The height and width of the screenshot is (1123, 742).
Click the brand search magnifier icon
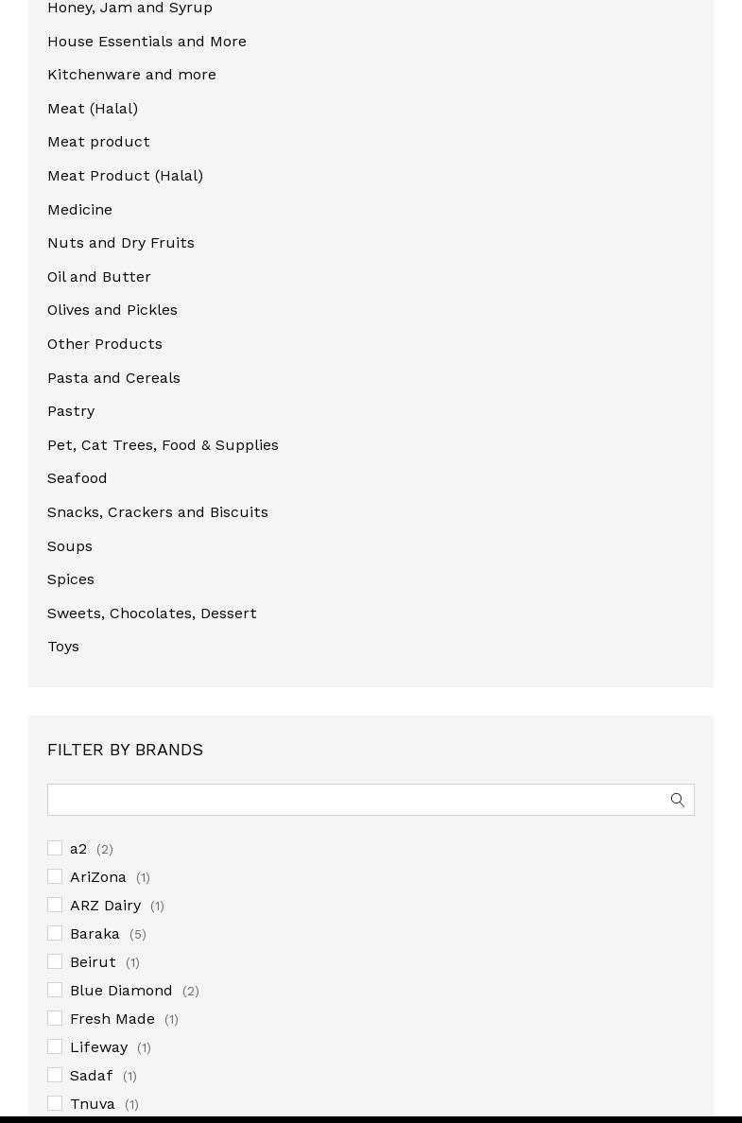(x=677, y=800)
